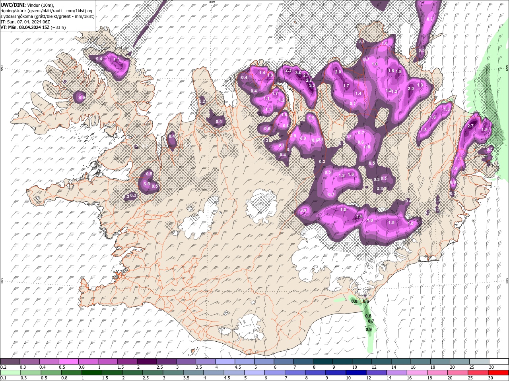Screen dimensions: 509x381
Task: Select the lower-row red rain swatch starting at 25
Action: click(478, 373)
